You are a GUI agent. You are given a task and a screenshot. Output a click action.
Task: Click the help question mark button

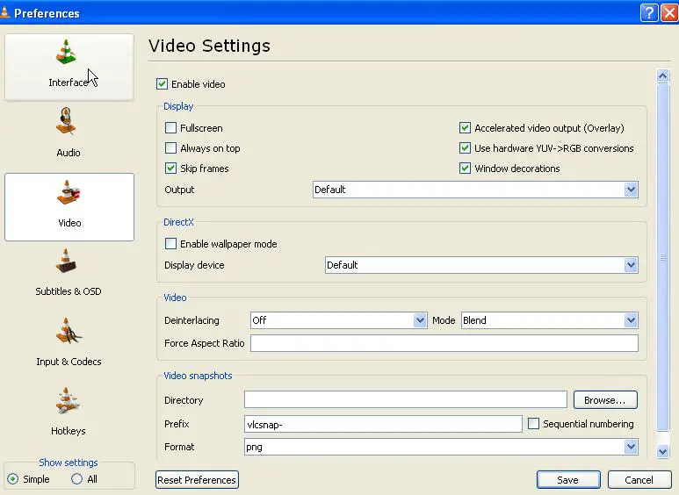tap(649, 13)
